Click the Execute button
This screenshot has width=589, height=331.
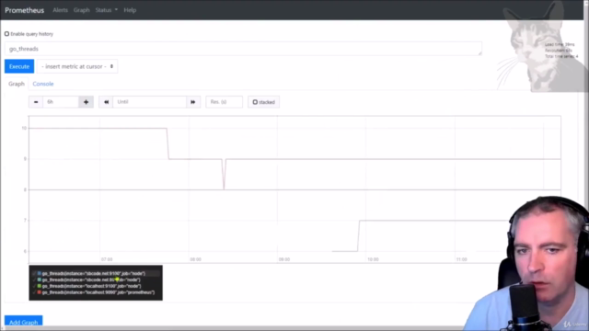19,66
